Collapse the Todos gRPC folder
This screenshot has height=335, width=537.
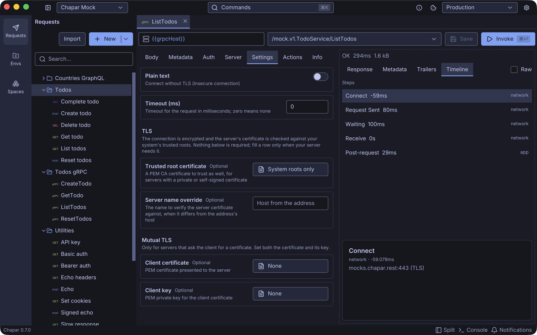tap(43, 172)
